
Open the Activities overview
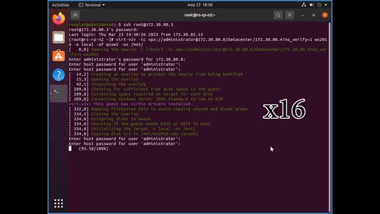(x=61, y=5)
